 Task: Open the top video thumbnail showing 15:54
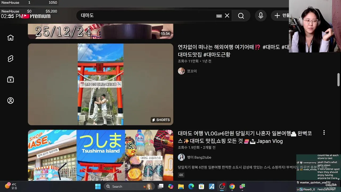[x=100, y=31]
